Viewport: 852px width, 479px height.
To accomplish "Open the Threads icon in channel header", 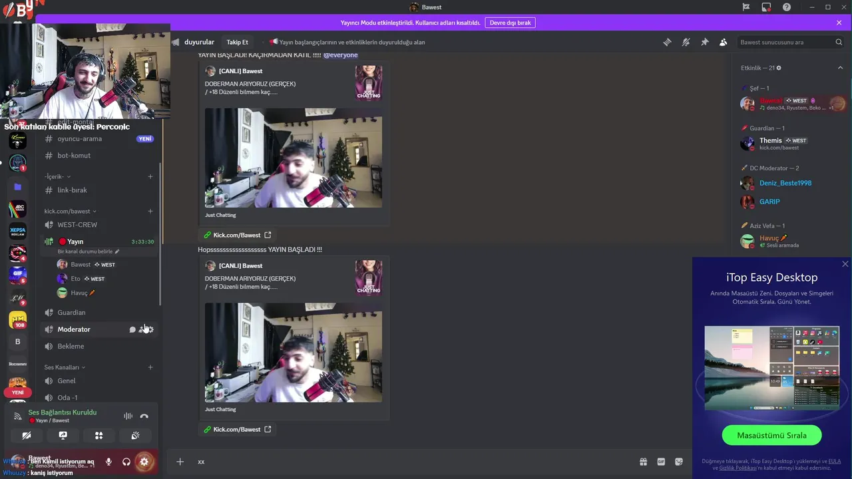I will [667, 42].
